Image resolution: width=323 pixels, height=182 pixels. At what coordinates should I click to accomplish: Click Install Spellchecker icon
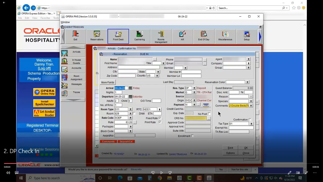click(44, 103)
